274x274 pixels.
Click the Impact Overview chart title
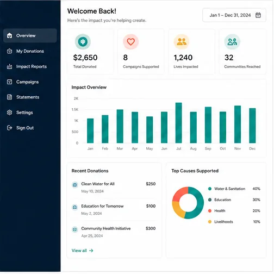89,88
